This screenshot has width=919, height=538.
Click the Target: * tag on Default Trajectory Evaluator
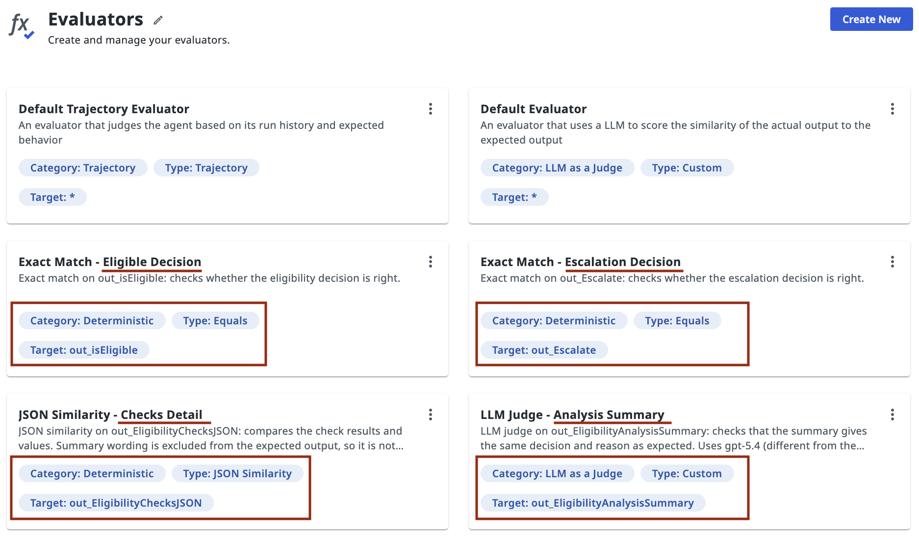pos(52,197)
